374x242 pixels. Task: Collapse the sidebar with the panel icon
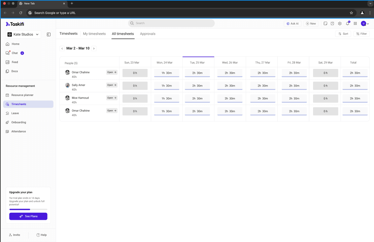pos(48,34)
